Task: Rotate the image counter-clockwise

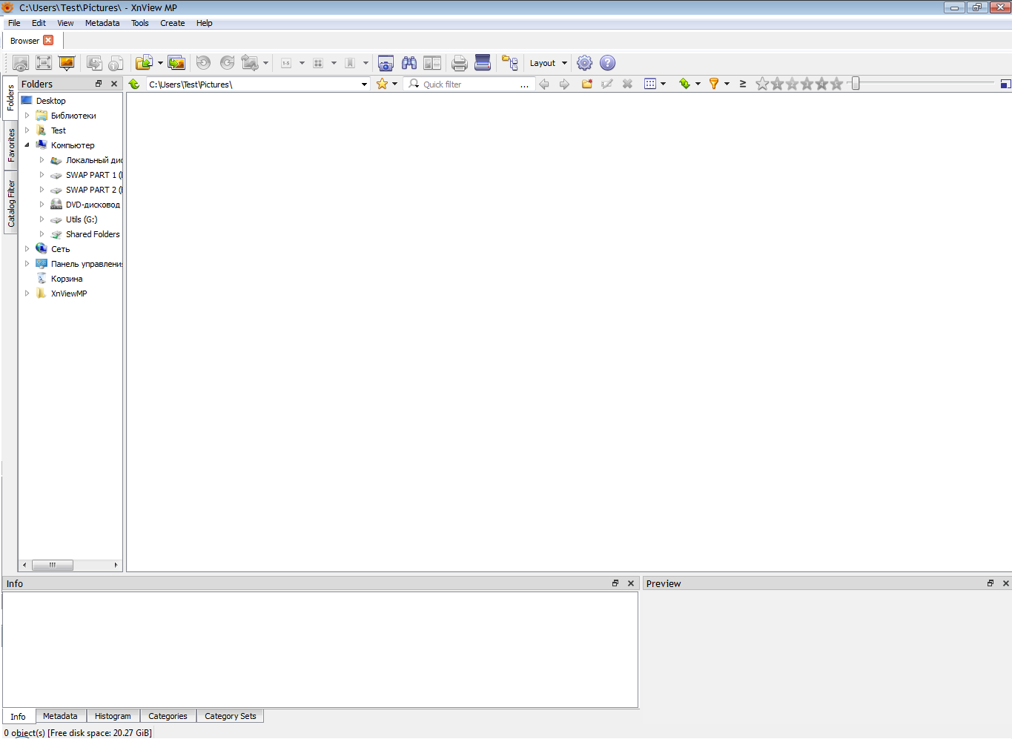Action: coord(203,63)
